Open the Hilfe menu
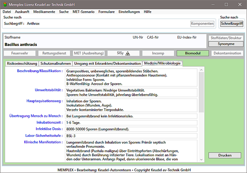 pyautogui.click(x=147, y=12)
